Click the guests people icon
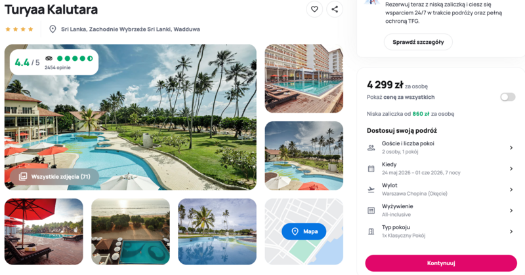 tap(371, 148)
